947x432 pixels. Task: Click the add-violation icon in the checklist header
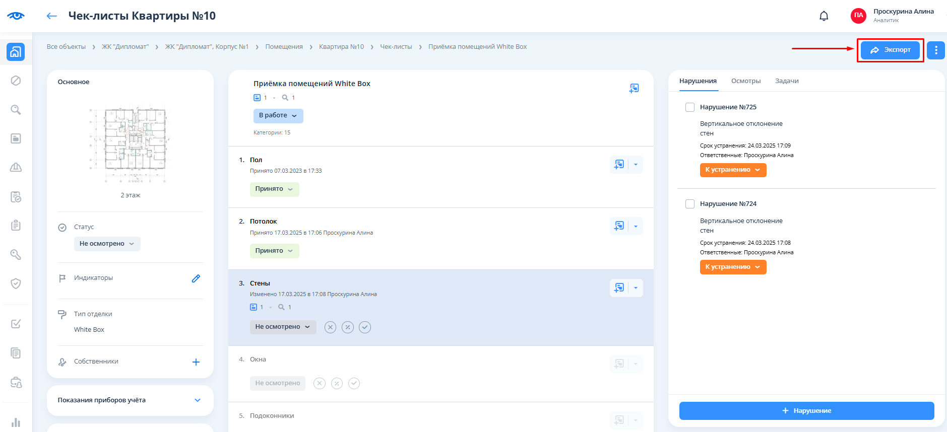tap(634, 89)
